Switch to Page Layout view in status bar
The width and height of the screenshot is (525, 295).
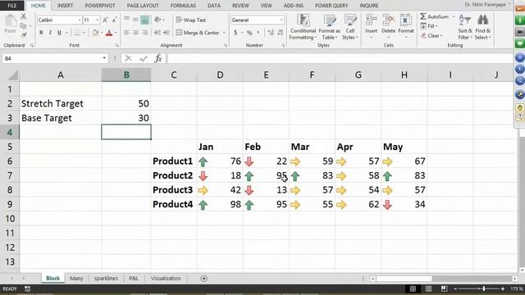coord(428,288)
